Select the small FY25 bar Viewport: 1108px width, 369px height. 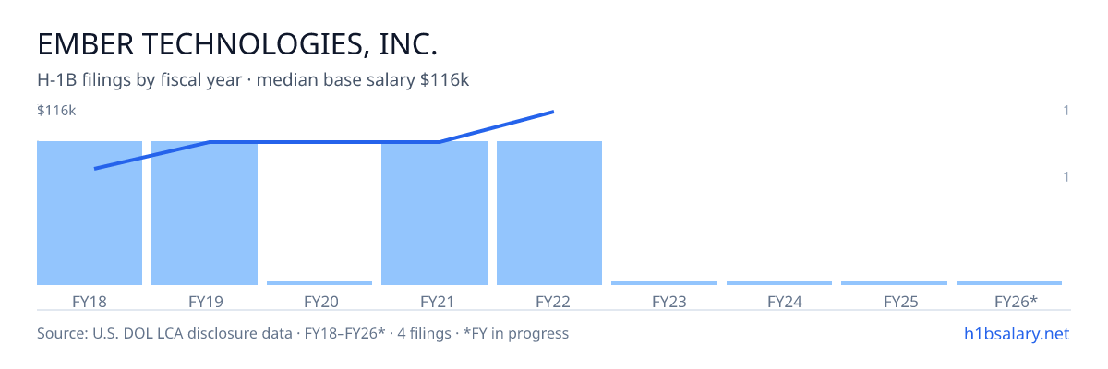click(x=894, y=283)
